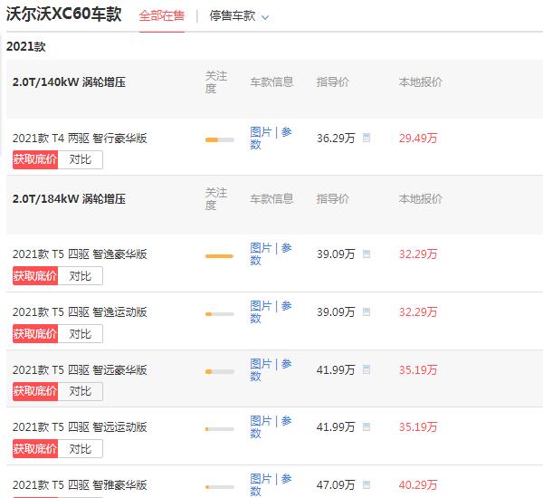Click local price 29.49万
The image size is (543, 498).
click(418, 139)
